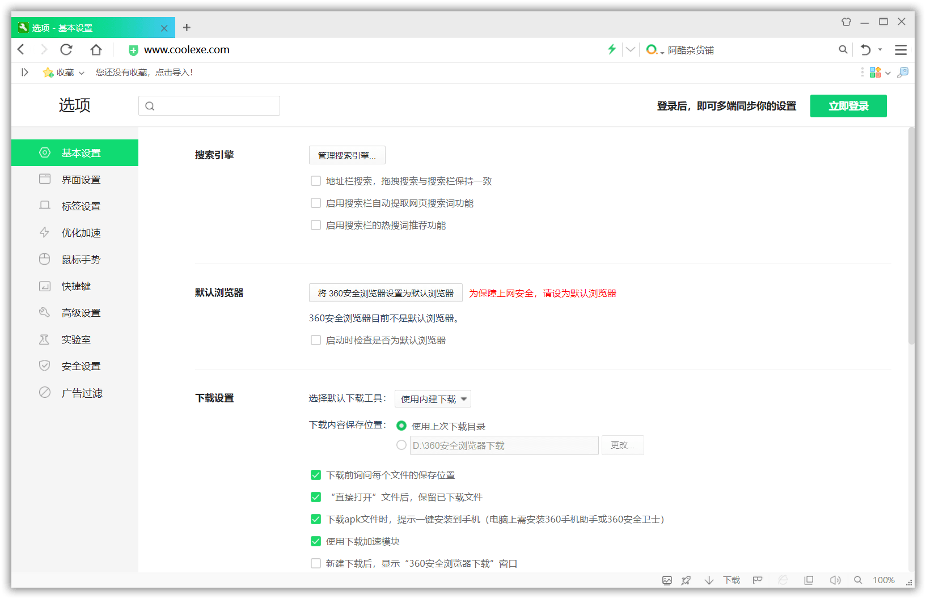926x599 pixels.
Task: Reload the page with the refresh icon
Action: pos(66,49)
